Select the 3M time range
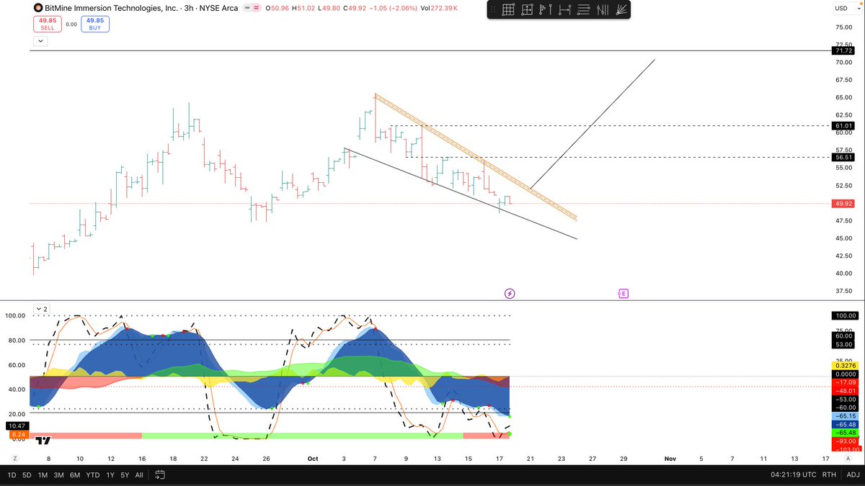Screen dimensions: 865x486 (59, 475)
